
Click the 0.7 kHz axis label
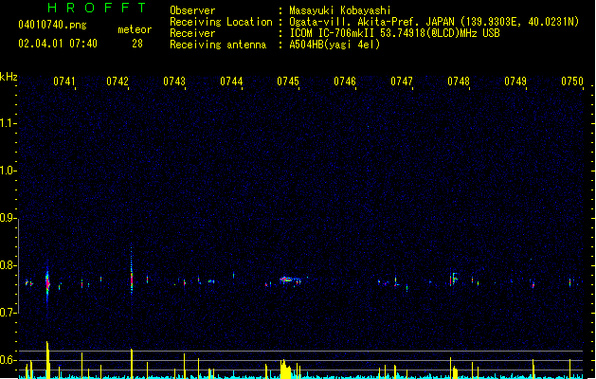(x=8, y=313)
